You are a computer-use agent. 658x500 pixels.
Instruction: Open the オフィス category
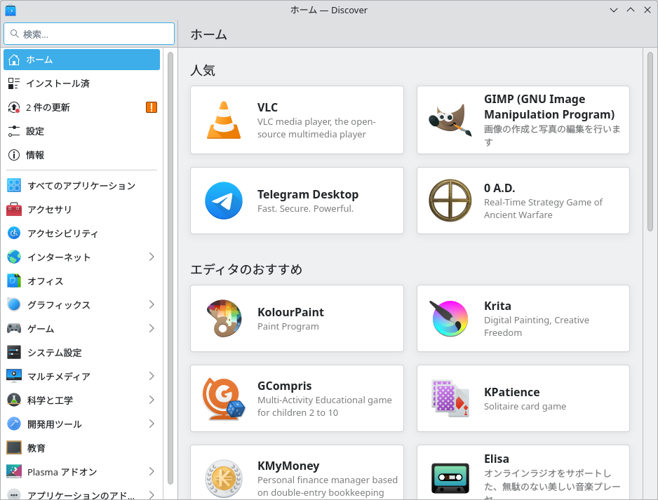tap(82, 281)
